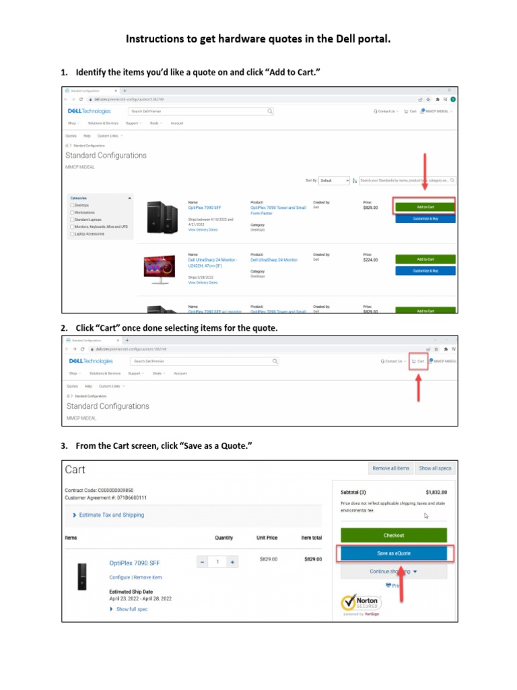Click the home breadcrumb icon in step 1 screenshot
The height and width of the screenshot is (690, 517).
tap(67, 146)
